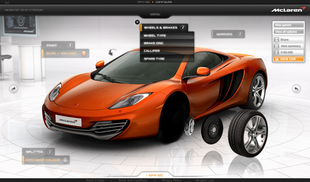The image size is (310, 182).
Task: Click the Save Car disk icon
Action: 277,59
